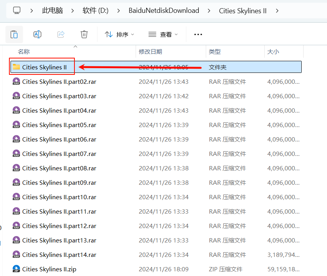This screenshot has width=327, height=276.
Task: Sort by 类型 column header
Action: tap(215, 51)
